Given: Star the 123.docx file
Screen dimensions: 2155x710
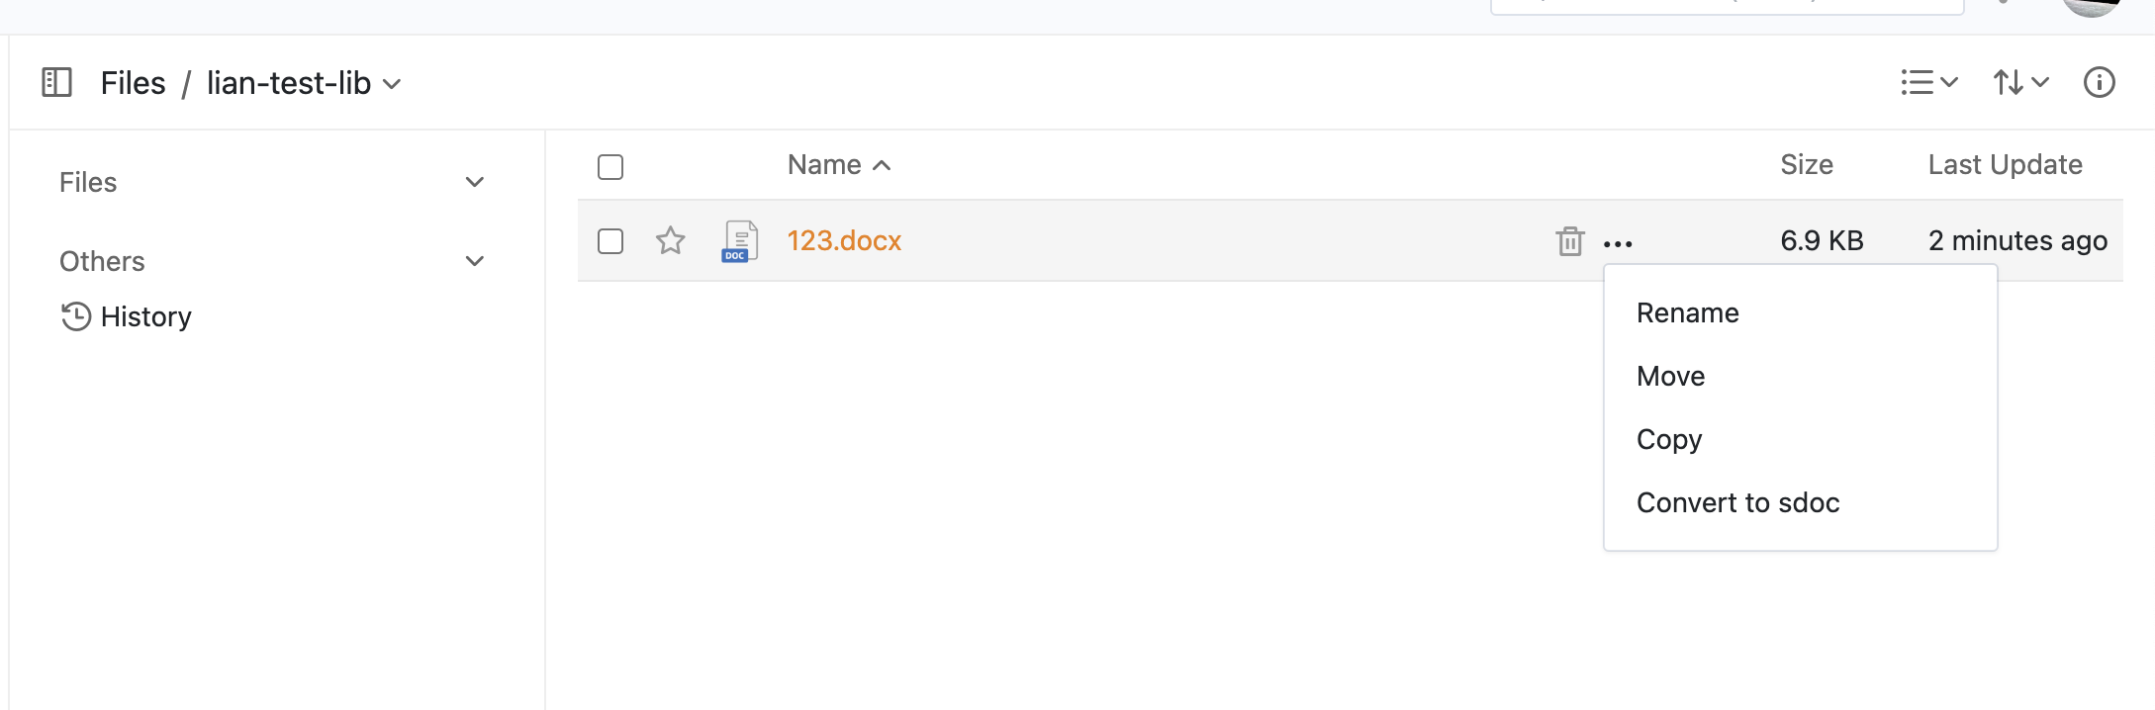Looking at the screenshot, I should tap(670, 240).
